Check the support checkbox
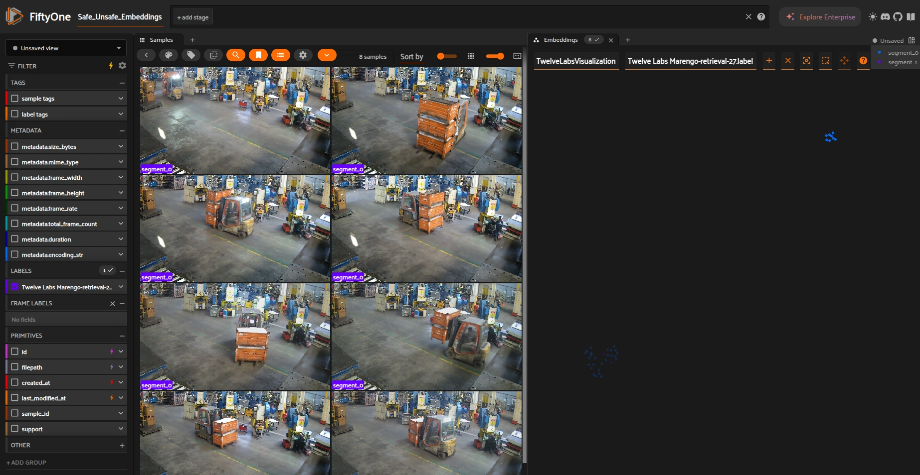The height and width of the screenshot is (475, 920). click(x=15, y=429)
